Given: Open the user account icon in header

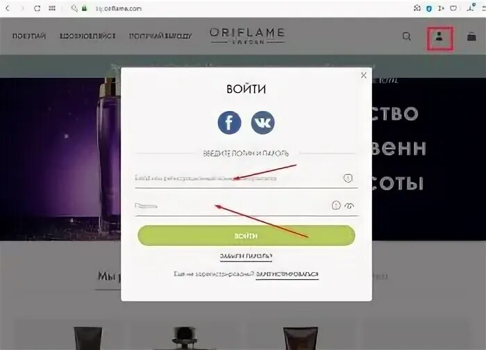Looking at the screenshot, I should pyautogui.click(x=439, y=37).
